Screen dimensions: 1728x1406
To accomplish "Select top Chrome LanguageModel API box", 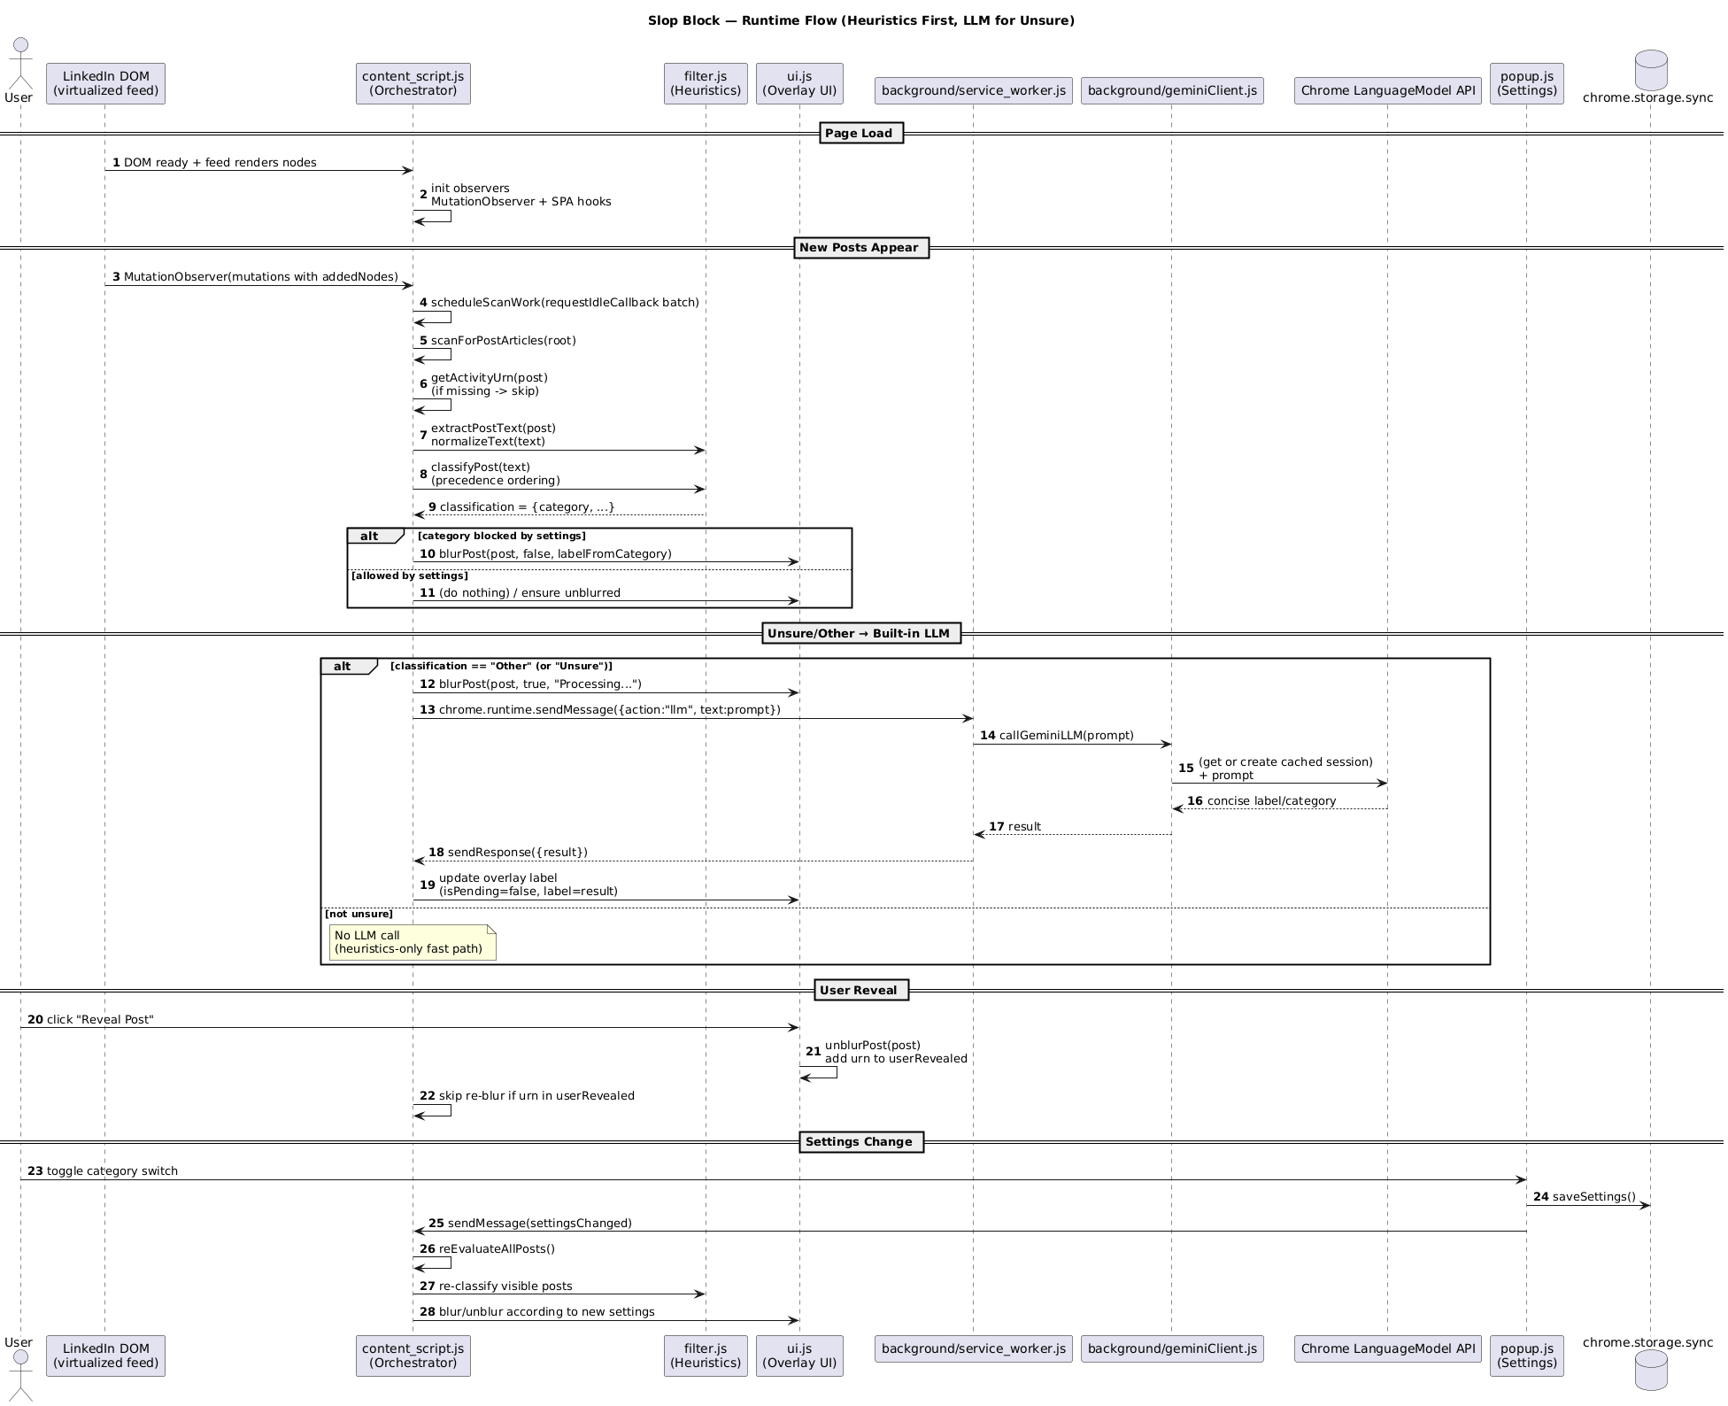I will pyautogui.click(x=1387, y=90).
